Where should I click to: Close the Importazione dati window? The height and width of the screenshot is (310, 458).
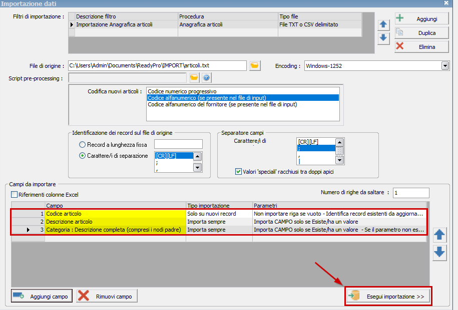click(453, 3)
